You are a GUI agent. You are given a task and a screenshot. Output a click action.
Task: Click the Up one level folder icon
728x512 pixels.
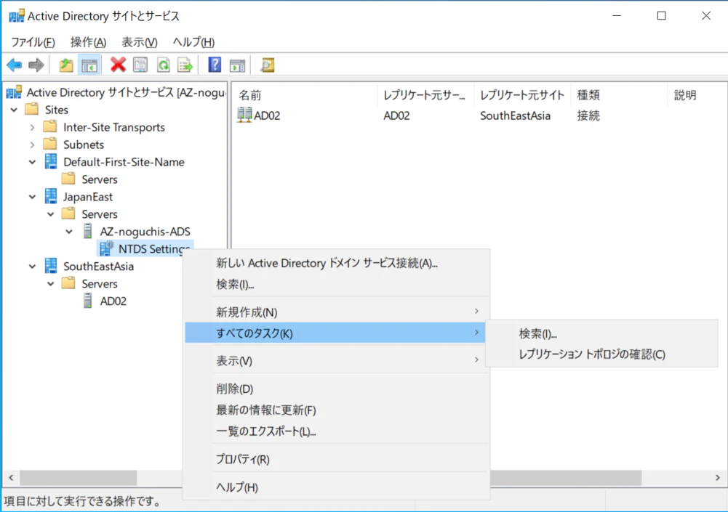[x=66, y=65]
